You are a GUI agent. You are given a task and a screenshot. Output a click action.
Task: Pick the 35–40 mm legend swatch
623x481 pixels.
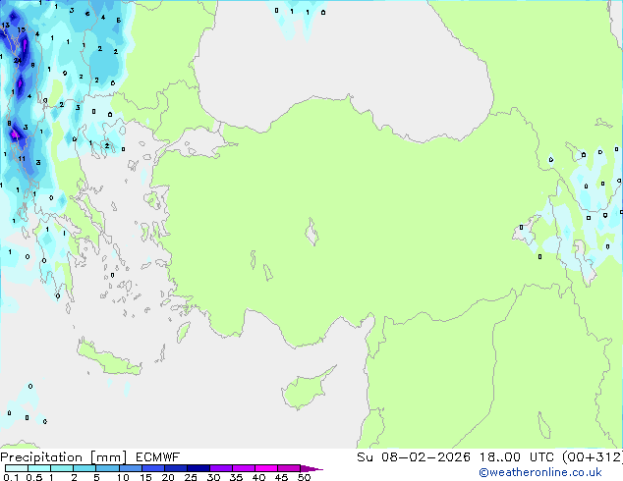tap(244, 468)
